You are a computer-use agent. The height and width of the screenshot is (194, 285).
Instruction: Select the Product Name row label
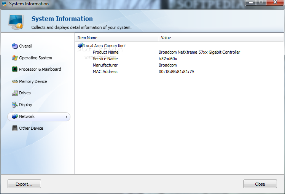(x=106, y=52)
